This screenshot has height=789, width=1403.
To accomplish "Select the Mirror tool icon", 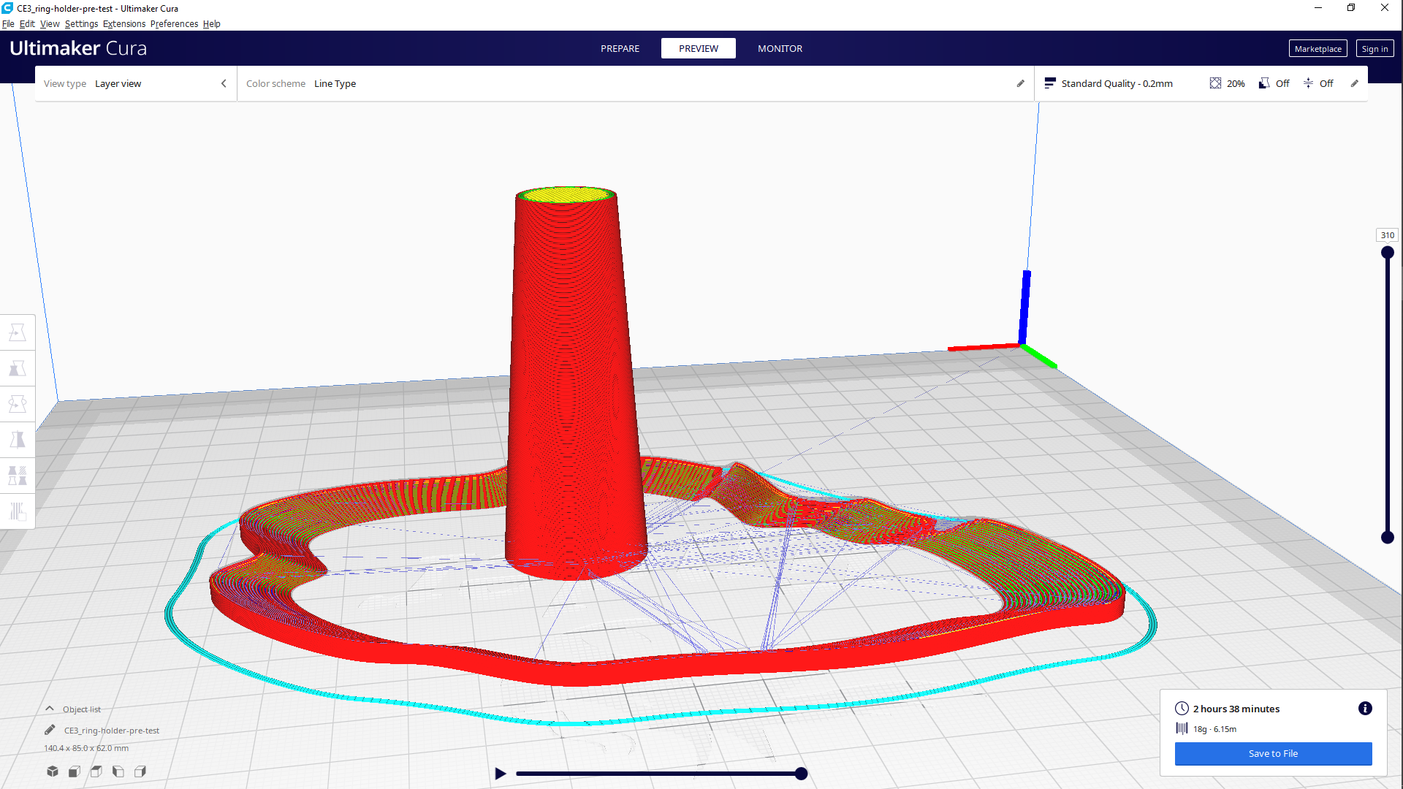I will 18,440.
